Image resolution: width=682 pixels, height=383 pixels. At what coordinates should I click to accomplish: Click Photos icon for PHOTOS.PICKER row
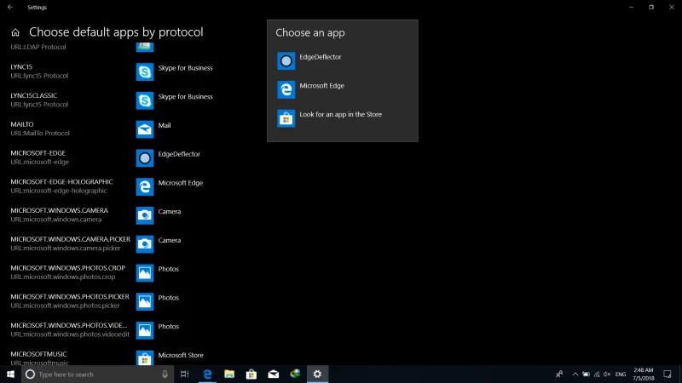pyautogui.click(x=145, y=301)
